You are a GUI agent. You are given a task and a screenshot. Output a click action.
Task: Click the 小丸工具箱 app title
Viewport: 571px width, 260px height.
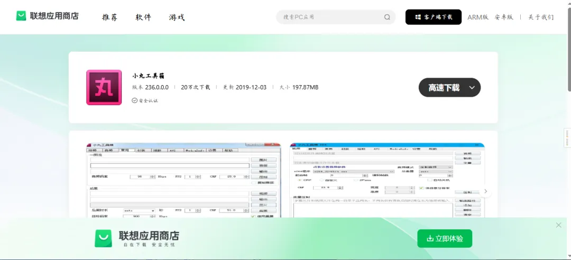pos(148,76)
